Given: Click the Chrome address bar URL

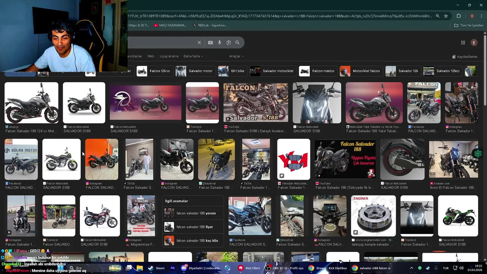Looking at the screenshot, I should [x=280, y=16].
